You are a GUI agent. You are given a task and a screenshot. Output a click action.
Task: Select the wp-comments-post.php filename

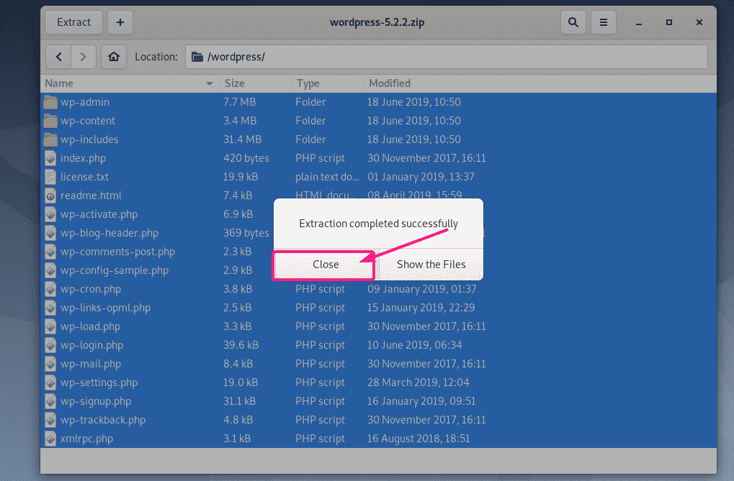click(x=117, y=252)
